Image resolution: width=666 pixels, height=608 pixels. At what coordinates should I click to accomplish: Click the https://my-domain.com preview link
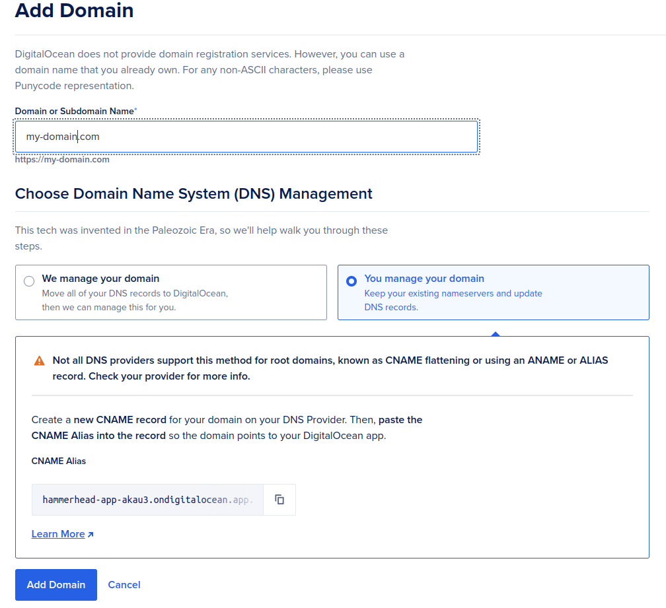(62, 159)
